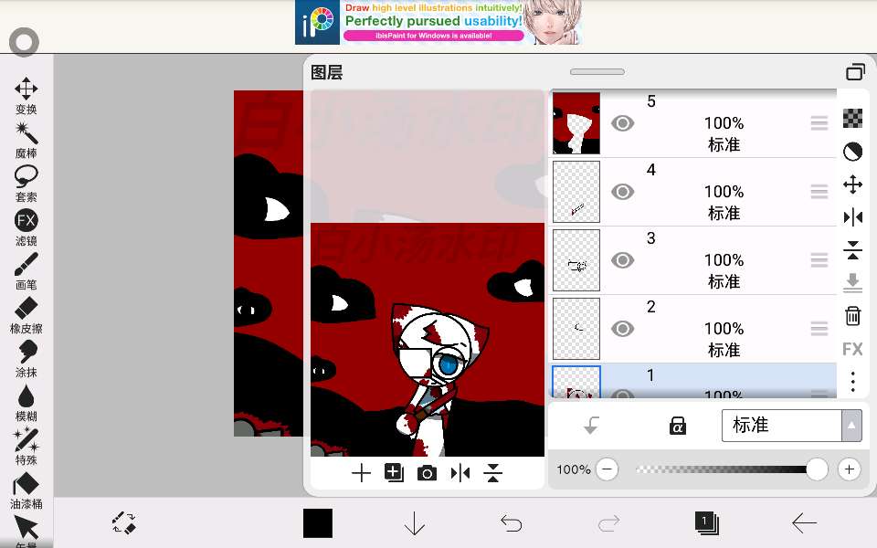Open the black color swatch

(x=318, y=523)
